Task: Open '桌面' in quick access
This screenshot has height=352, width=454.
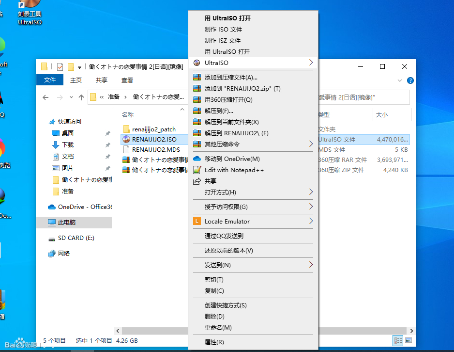Action: (x=67, y=133)
